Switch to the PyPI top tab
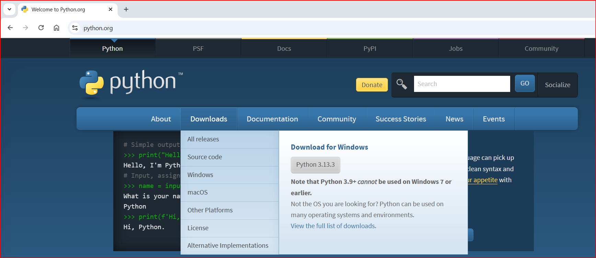Screen dimensions: 596x258 coord(370,48)
